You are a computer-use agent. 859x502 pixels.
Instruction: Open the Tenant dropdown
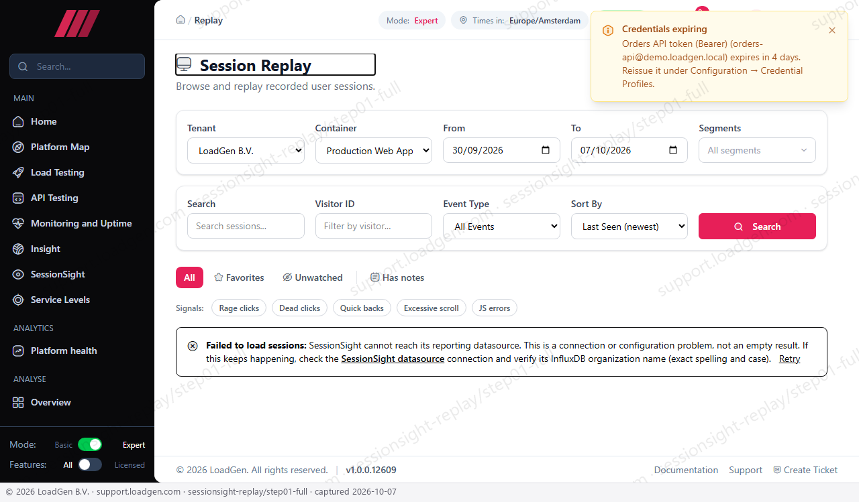coord(246,151)
